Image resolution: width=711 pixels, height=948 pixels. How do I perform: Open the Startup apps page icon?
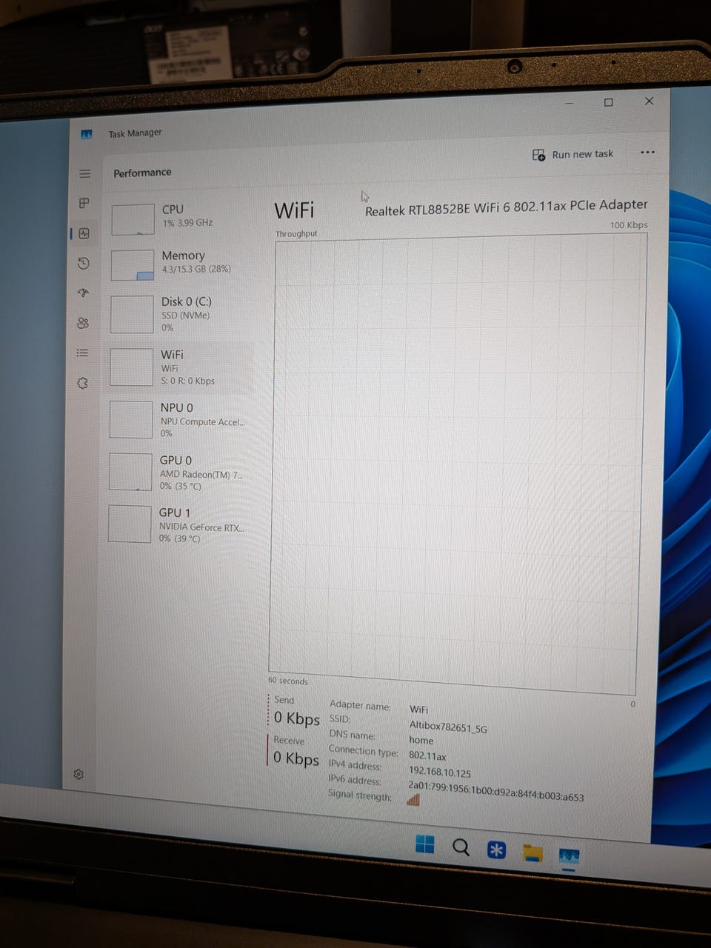83,293
